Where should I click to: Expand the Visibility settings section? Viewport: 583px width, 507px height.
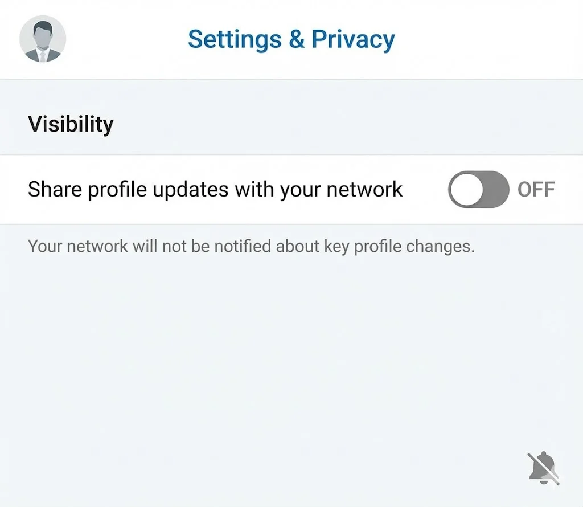click(70, 124)
